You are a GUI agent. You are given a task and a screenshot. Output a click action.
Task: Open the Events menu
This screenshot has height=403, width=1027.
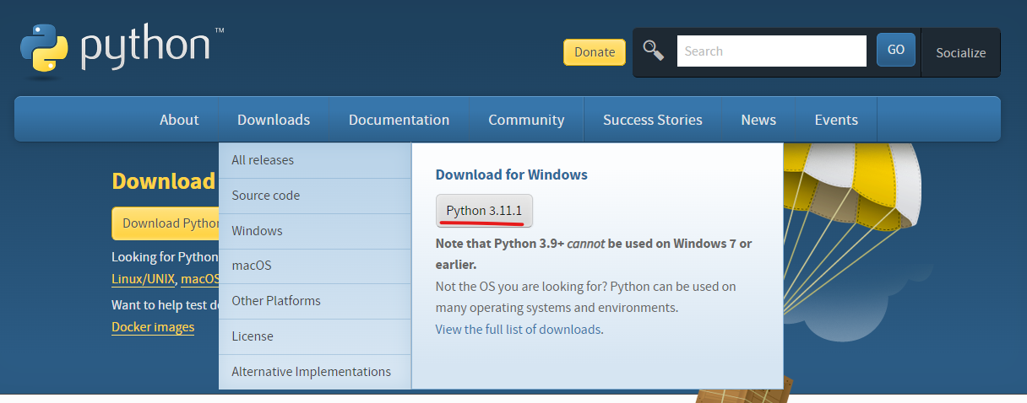tap(836, 120)
